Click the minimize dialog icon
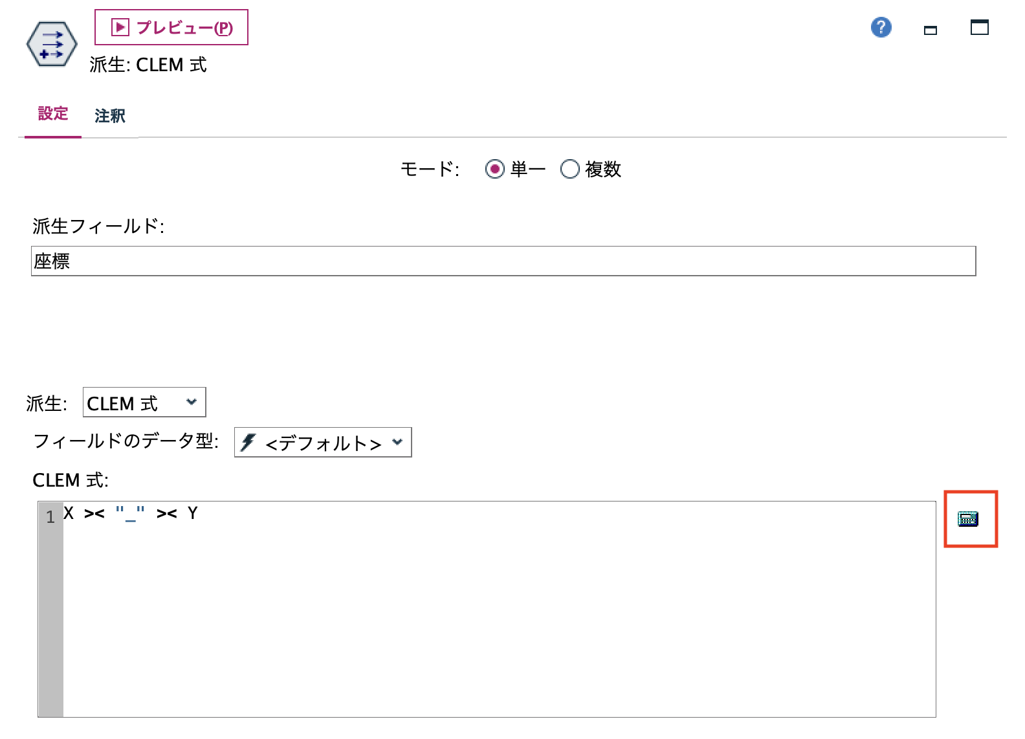This screenshot has height=739, width=1025. pyautogui.click(x=931, y=29)
